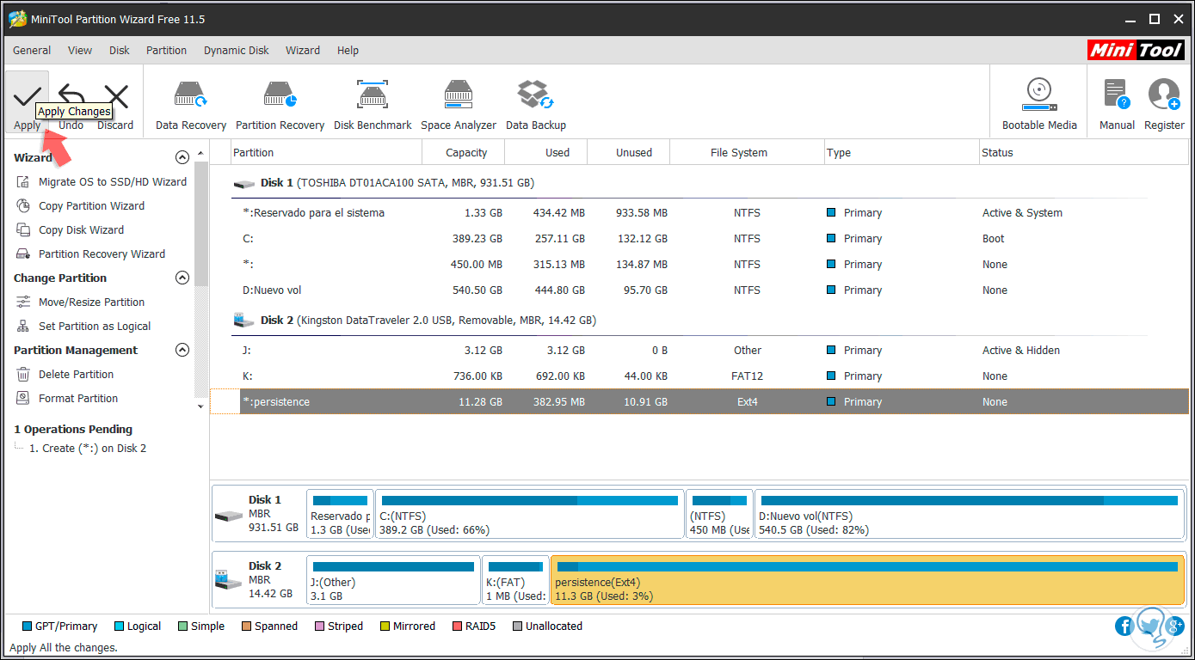Open Partition Recovery Wizard in sidebar
The width and height of the screenshot is (1195, 660).
90,254
